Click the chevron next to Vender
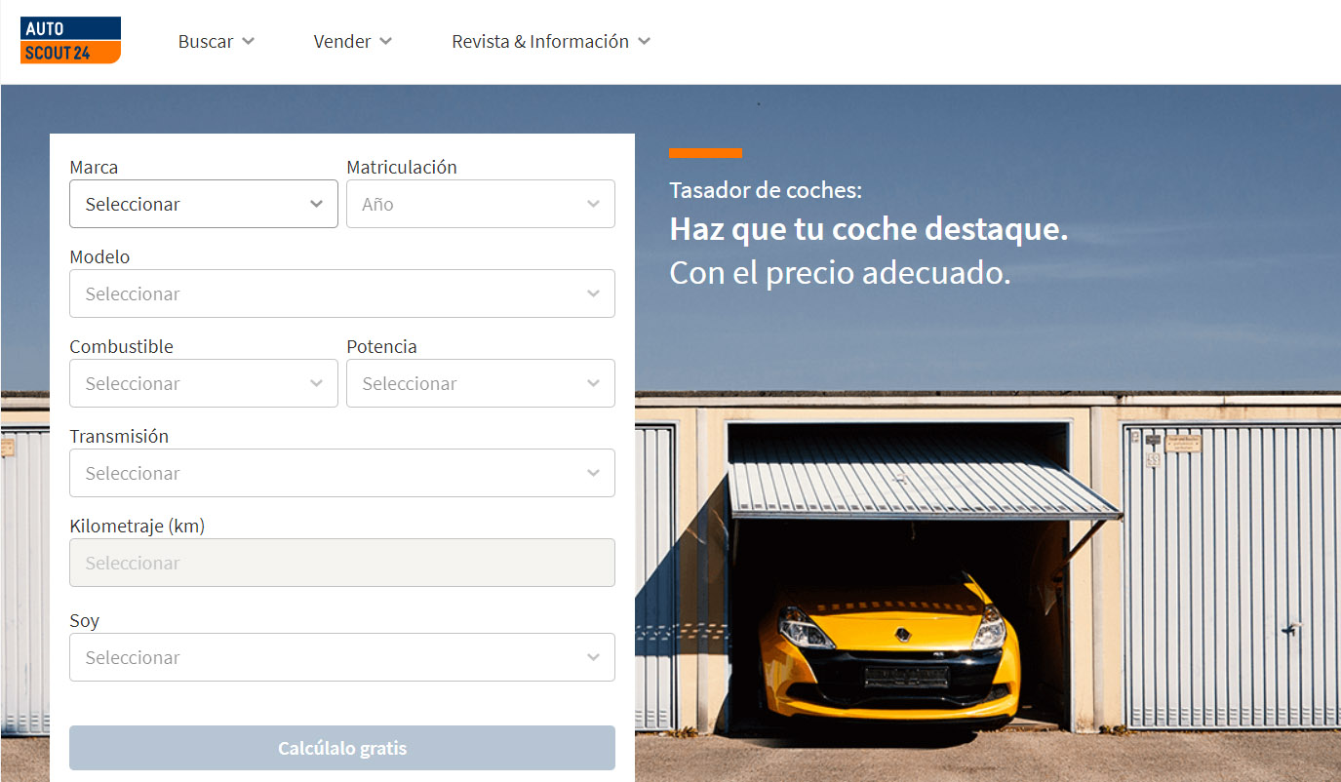 (385, 42)
